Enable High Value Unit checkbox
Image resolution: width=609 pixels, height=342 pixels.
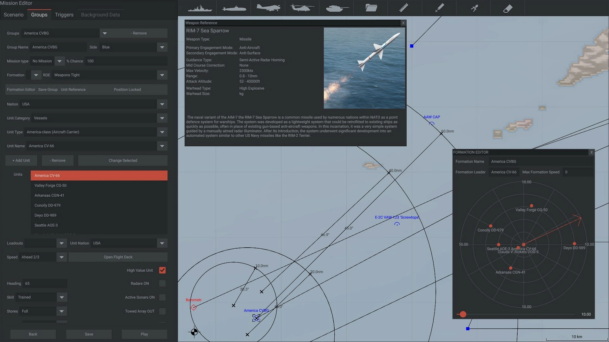coord(162,271)
